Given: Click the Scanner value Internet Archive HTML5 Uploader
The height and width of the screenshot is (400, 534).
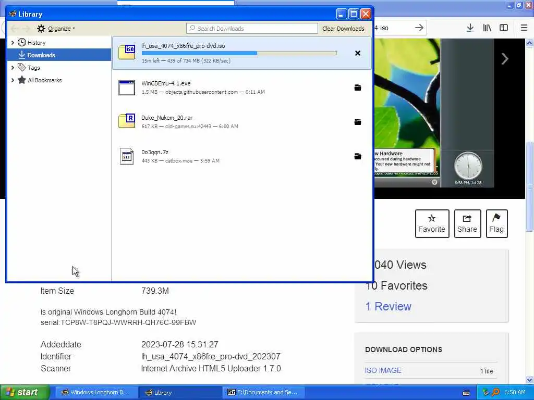Looking at the screenshot, I should pyautogui.click(x=211, y=368).
